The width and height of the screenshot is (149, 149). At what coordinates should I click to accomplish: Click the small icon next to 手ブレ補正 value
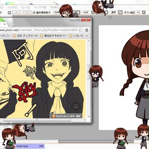point(144,12)
